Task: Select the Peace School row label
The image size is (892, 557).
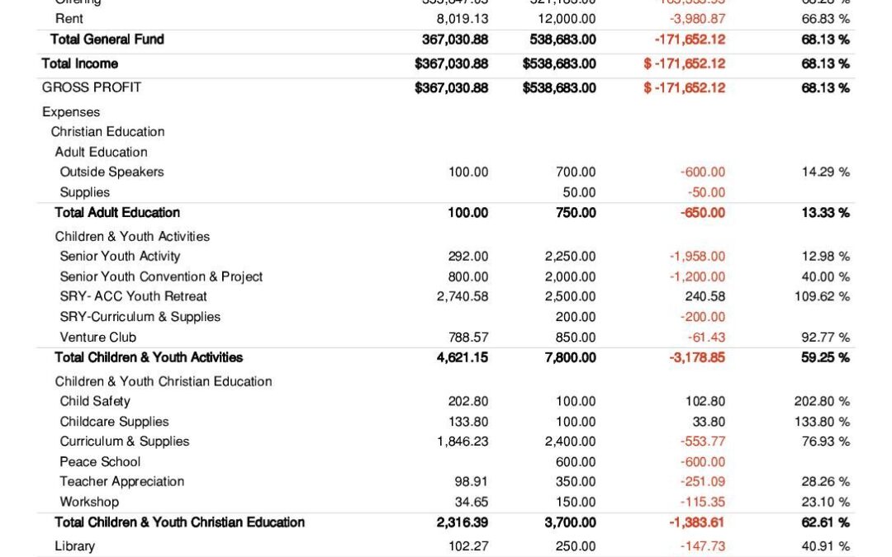Action: (100, 462)
